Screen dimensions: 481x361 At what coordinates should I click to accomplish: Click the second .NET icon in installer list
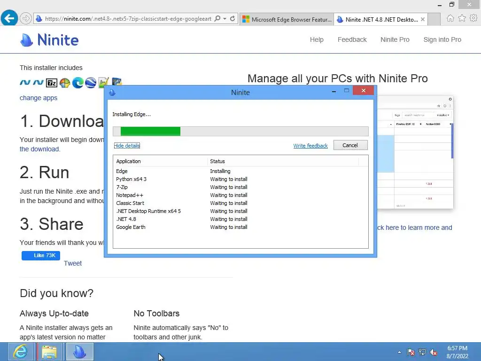39,82
